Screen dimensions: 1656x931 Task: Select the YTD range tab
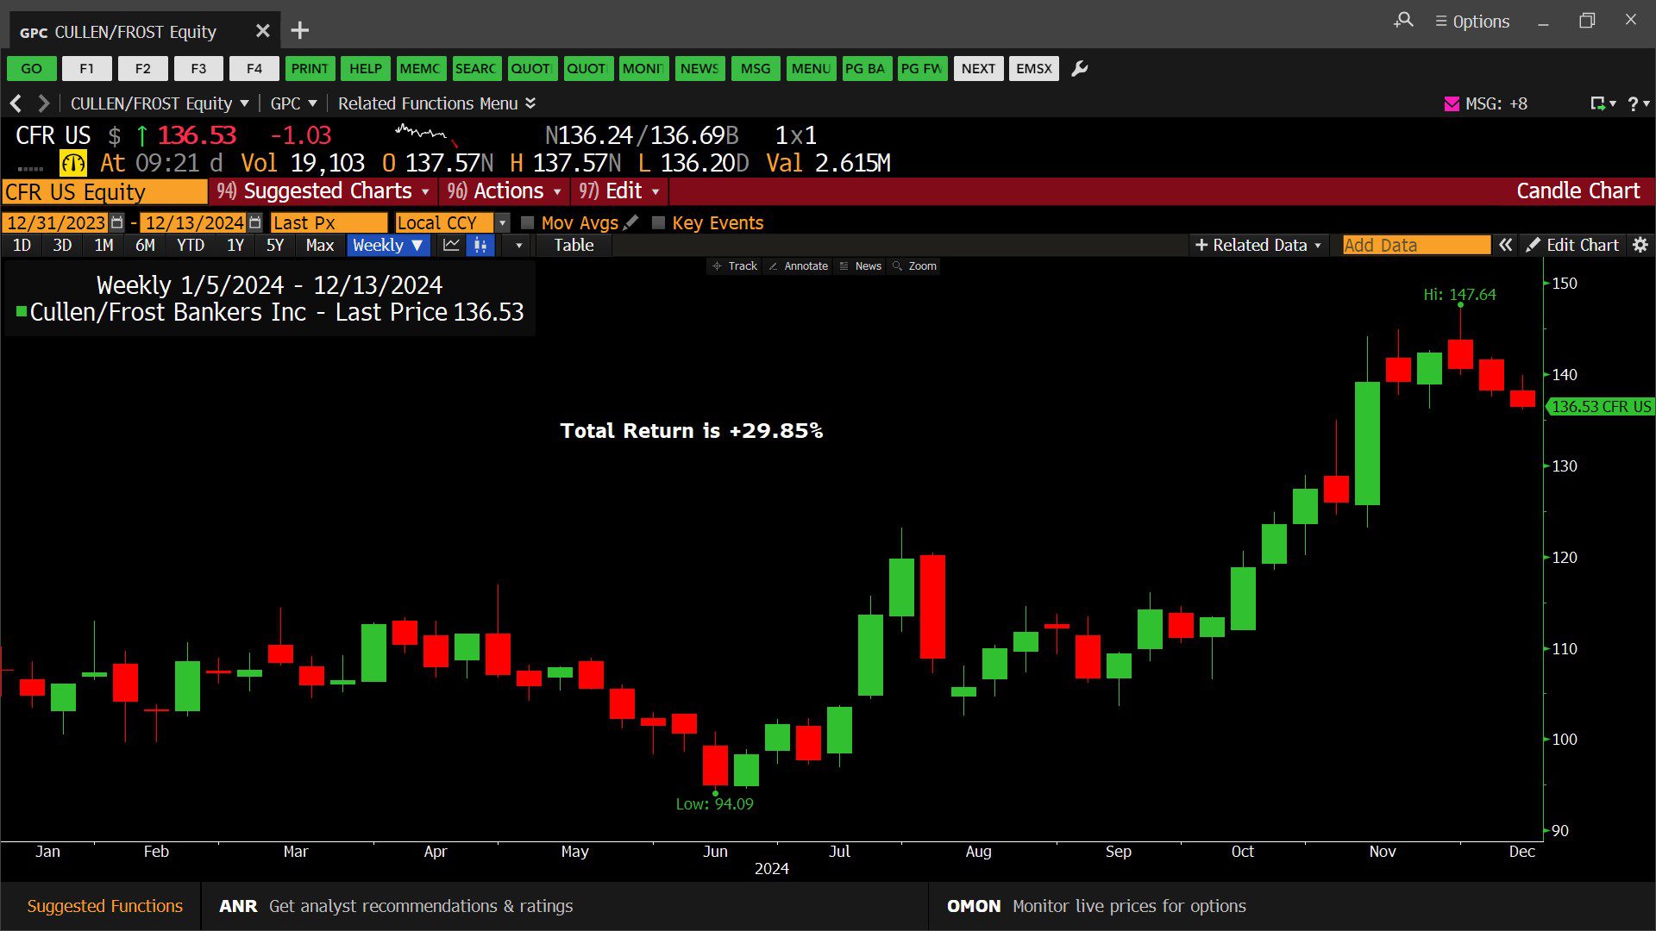[191, 246]
